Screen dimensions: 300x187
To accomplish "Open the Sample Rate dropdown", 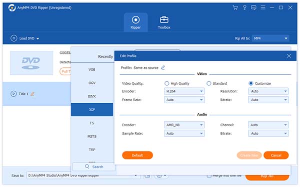I will click(x=184, y=133).
